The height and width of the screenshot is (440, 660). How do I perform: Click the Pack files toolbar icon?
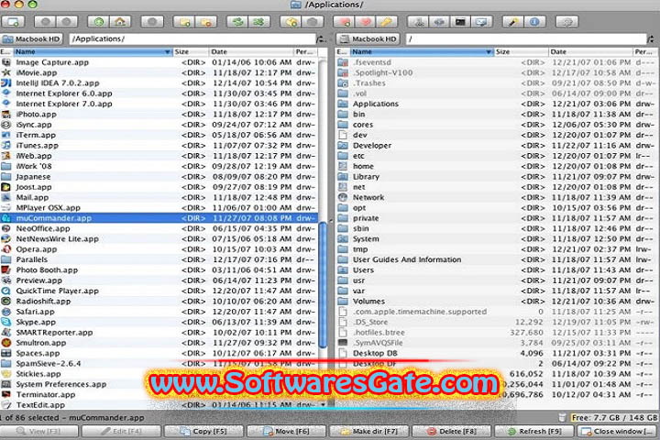click(291, 22)
